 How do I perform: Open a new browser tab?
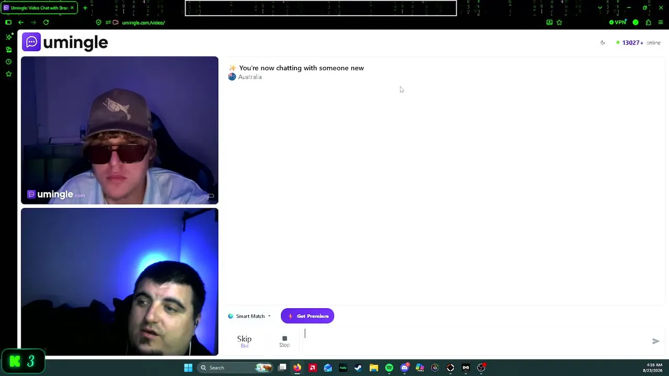(85, 8)
